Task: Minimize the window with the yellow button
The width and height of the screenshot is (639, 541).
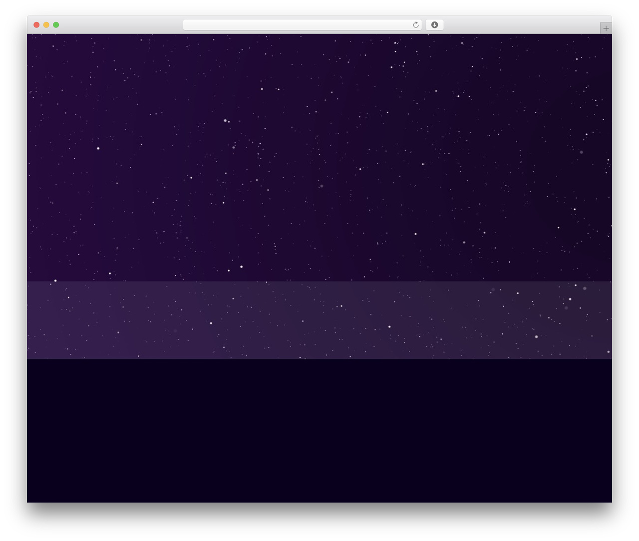Action: 46,25
